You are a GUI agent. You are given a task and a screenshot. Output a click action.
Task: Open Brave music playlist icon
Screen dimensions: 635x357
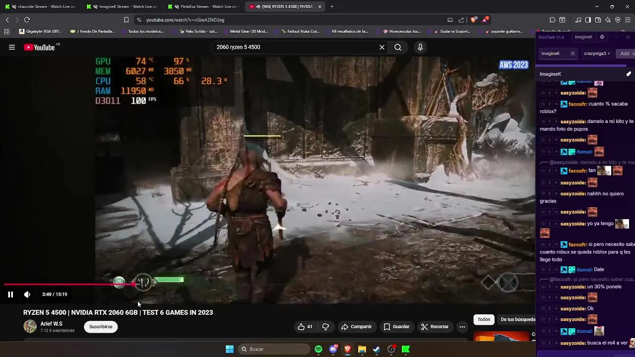(578, 20)
